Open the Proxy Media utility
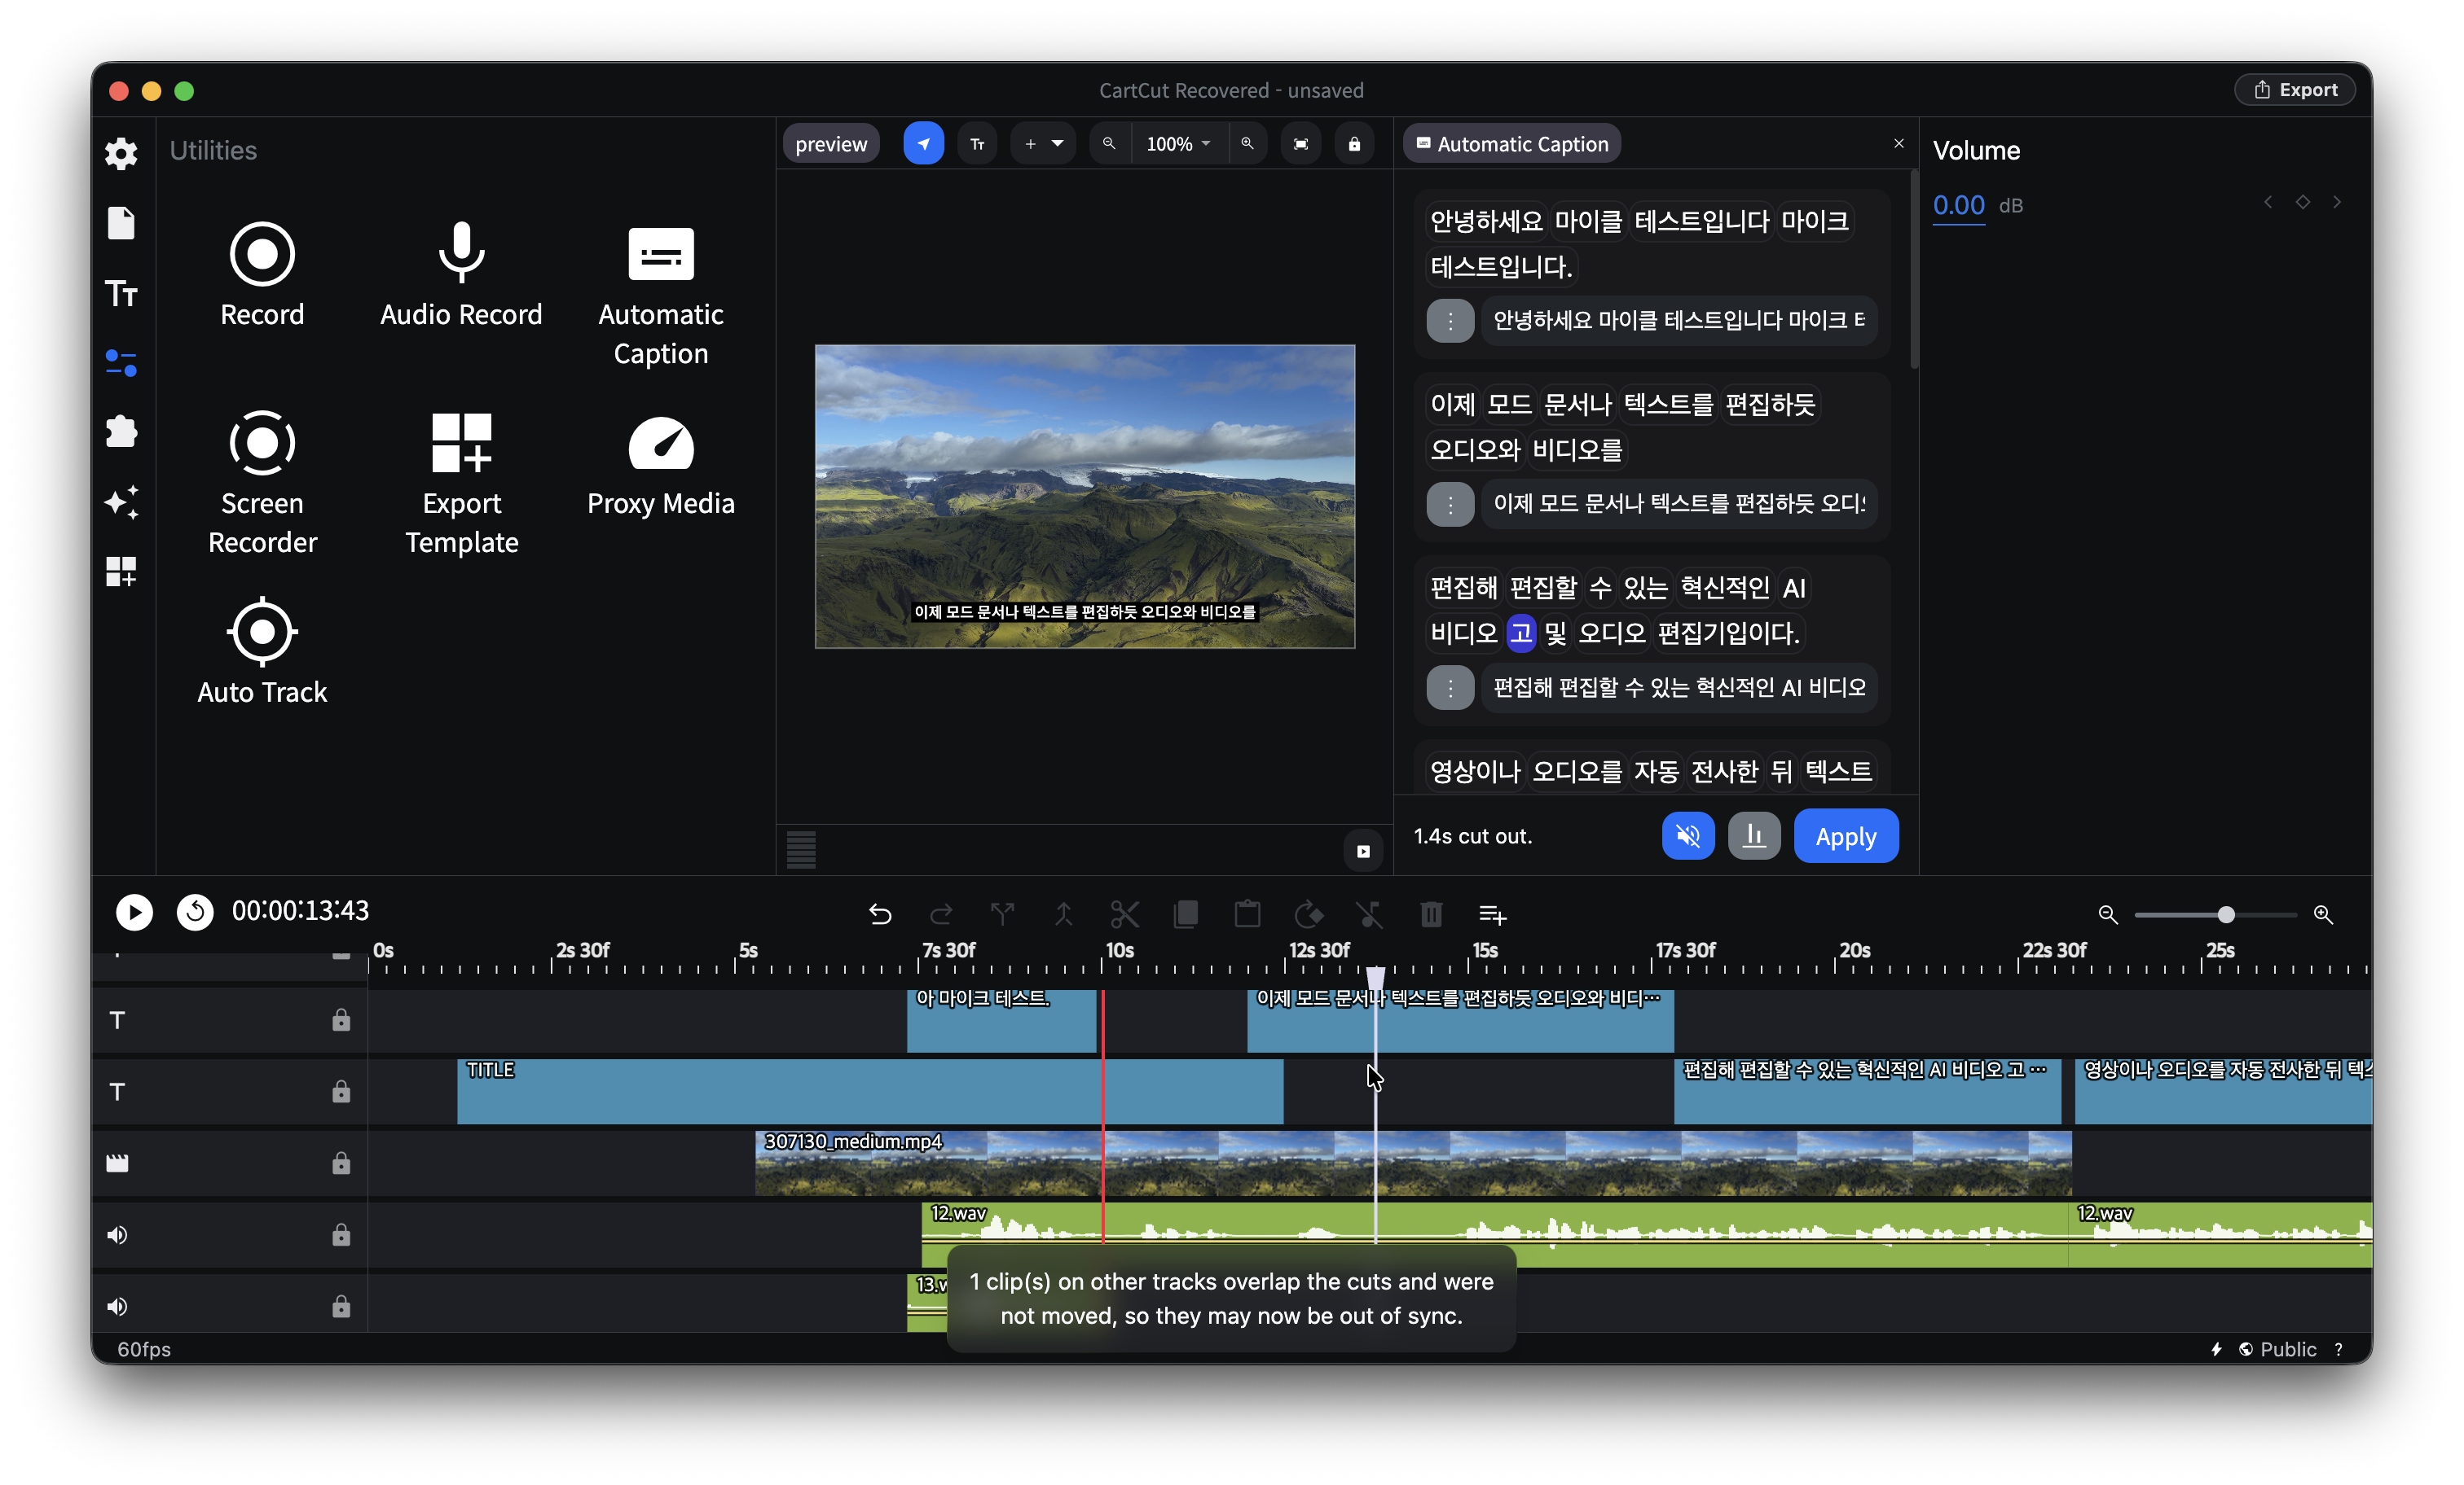This screenshot has width=2464, height=1485. (661, 466)
